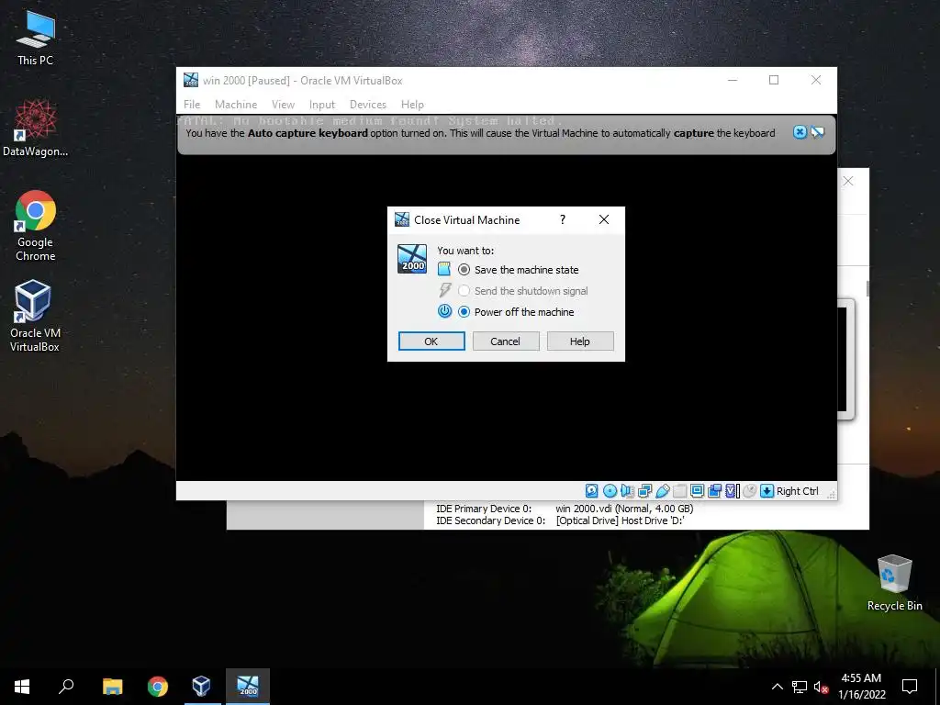Confirm the dialog with OK
Viewport: 940px width, 705px height.
pos(431,341)
